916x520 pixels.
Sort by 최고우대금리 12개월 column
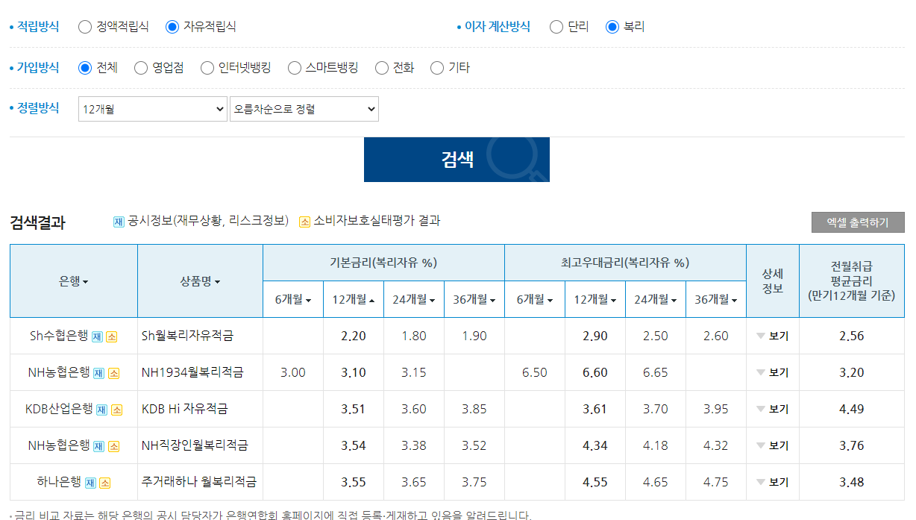[595, 300]
